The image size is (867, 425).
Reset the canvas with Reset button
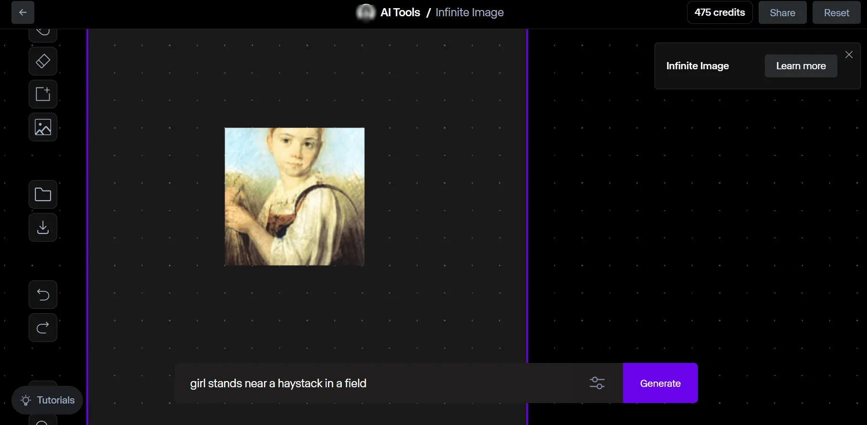(x=836, y=12)
